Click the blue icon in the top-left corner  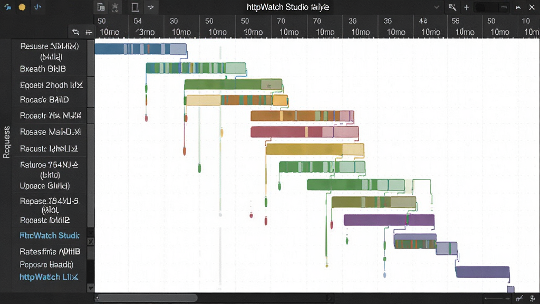[x=7, y=7]
